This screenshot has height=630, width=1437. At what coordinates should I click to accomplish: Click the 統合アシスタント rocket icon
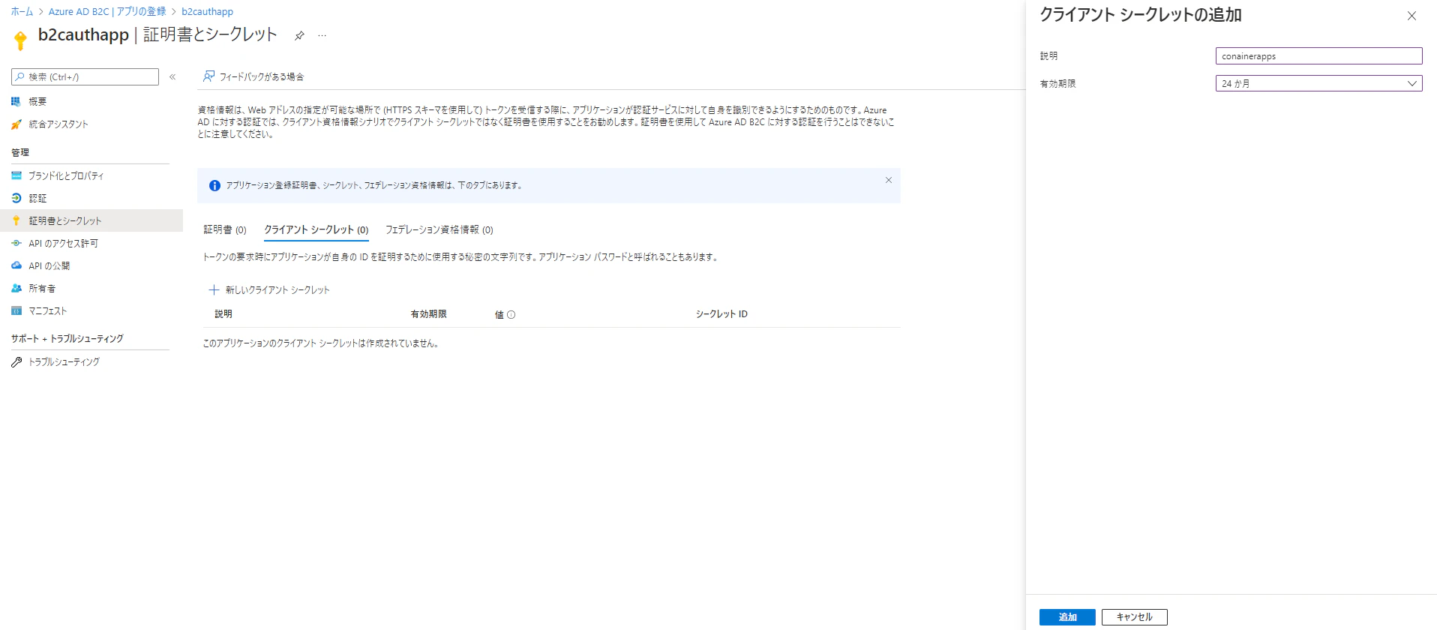tap(16, 124)
